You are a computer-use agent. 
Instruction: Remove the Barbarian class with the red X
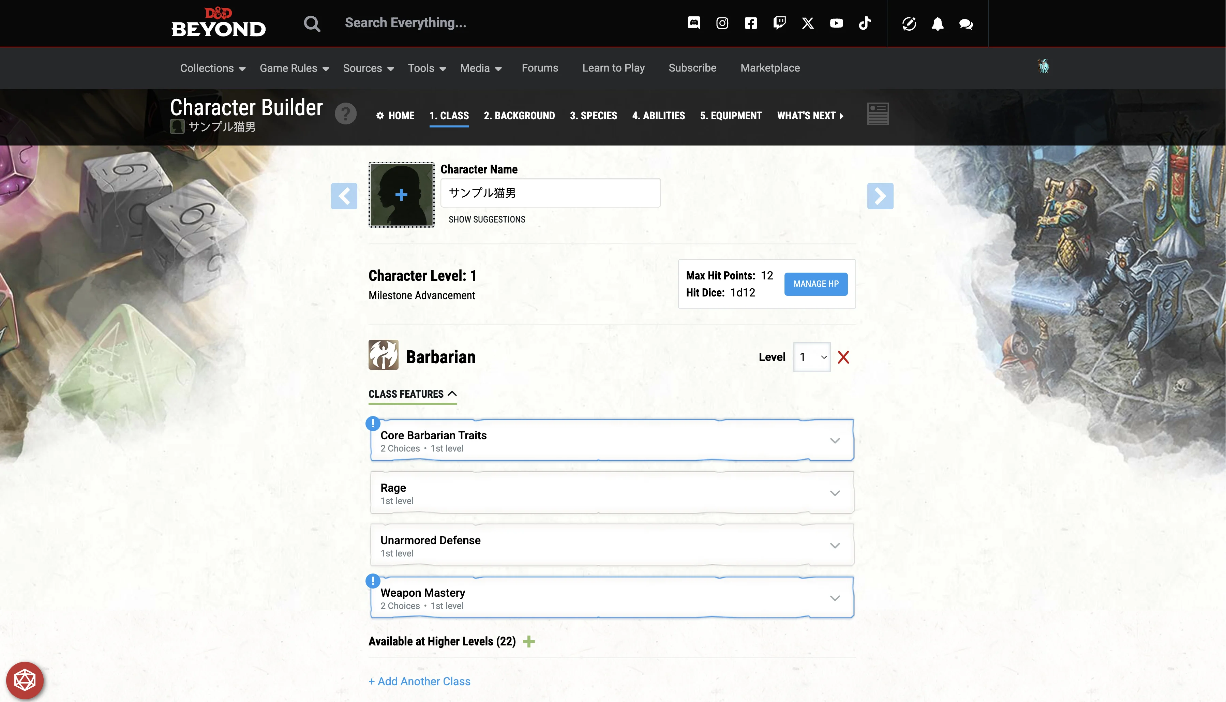[x=843, y=357]
